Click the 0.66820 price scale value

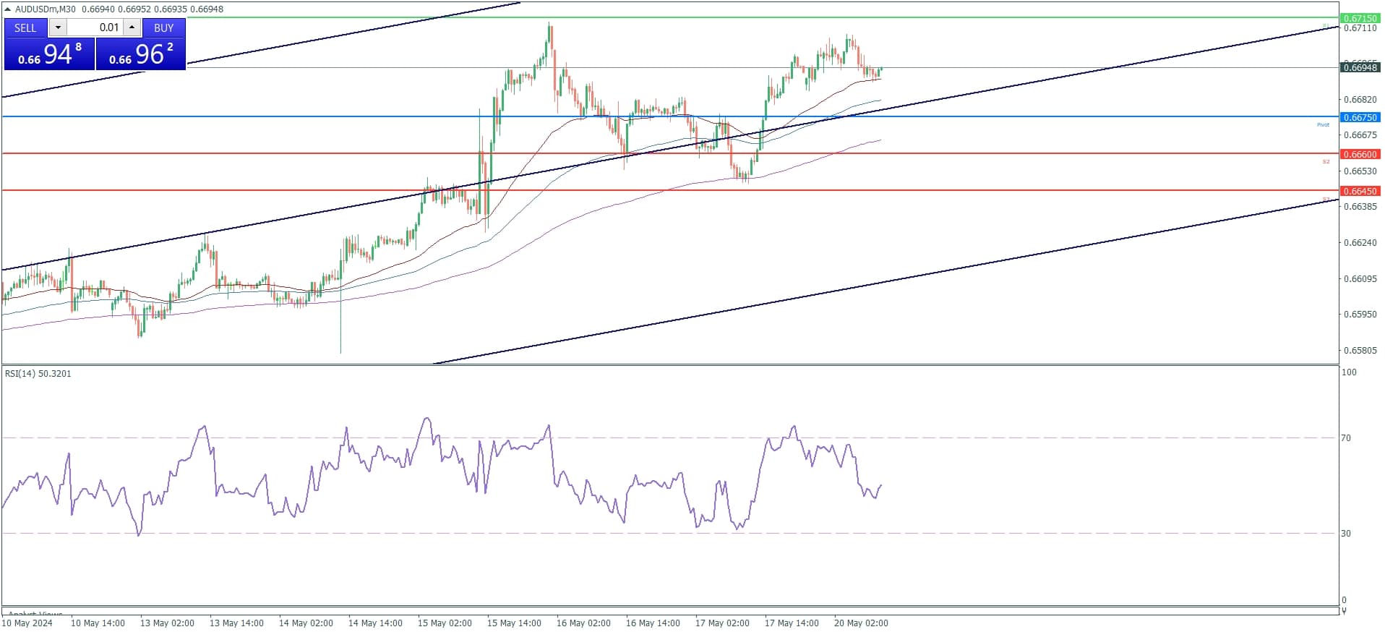pyautogui.click(x=1360, y=100)
